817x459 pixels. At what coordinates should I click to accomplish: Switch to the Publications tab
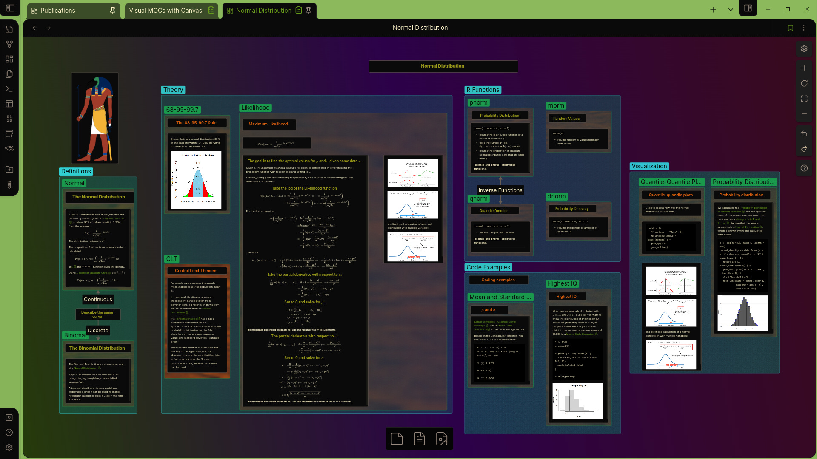[x=58, y=11]
